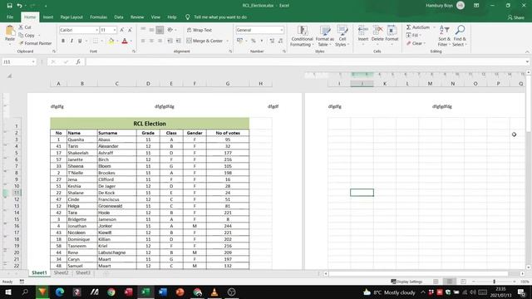Click the Undo arrow in the title bar
This screenshot has height=299, width=532.
coord(19,6)
